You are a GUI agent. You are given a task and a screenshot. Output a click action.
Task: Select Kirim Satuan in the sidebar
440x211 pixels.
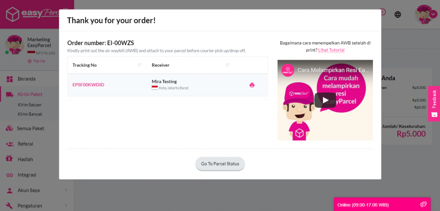pos(30,104)
